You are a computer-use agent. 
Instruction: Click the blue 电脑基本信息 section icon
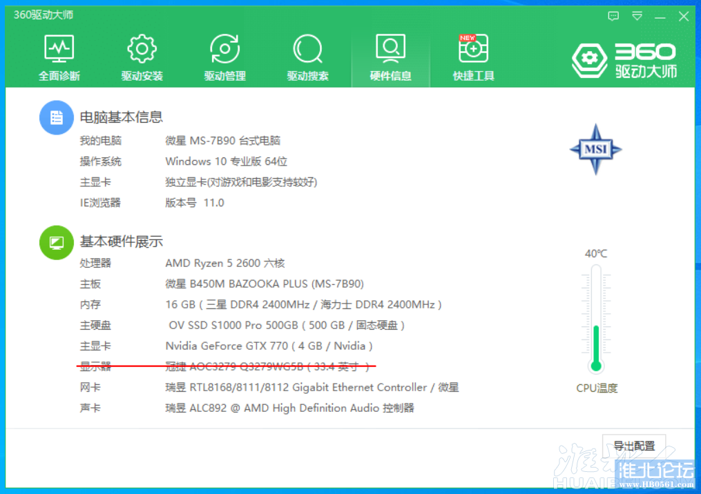pos(57,117)
